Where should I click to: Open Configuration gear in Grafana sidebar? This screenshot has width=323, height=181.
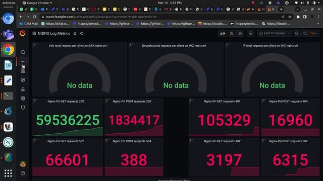[23, 99]
